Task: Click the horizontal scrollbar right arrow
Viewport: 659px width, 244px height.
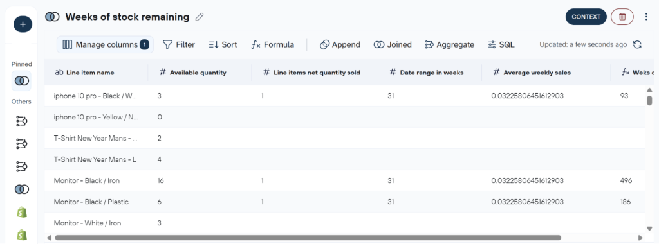Action: (x=640, y=238)
